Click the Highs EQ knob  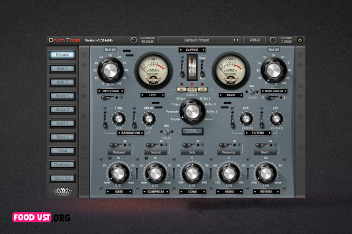[229, 173]
